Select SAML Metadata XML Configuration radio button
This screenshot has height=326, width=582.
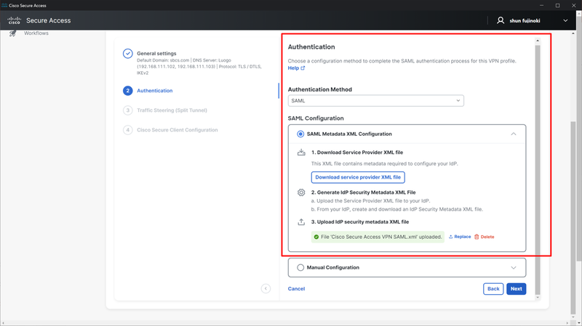pos(300,134)
